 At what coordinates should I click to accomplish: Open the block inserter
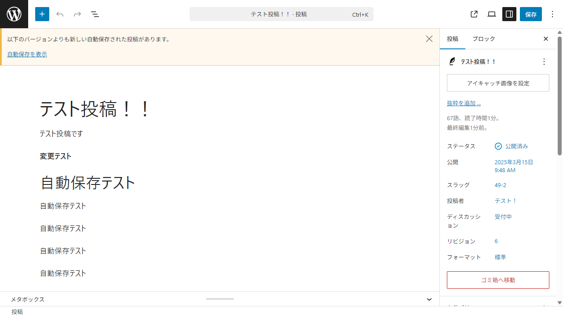click(42, 14)
